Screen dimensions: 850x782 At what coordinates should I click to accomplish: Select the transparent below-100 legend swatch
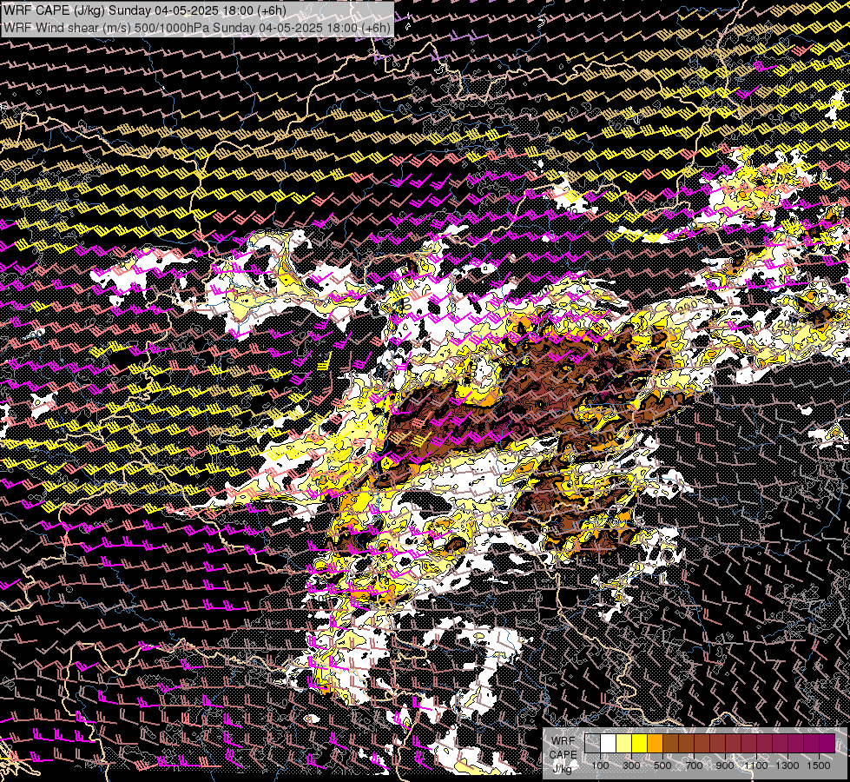coord(592,743)
